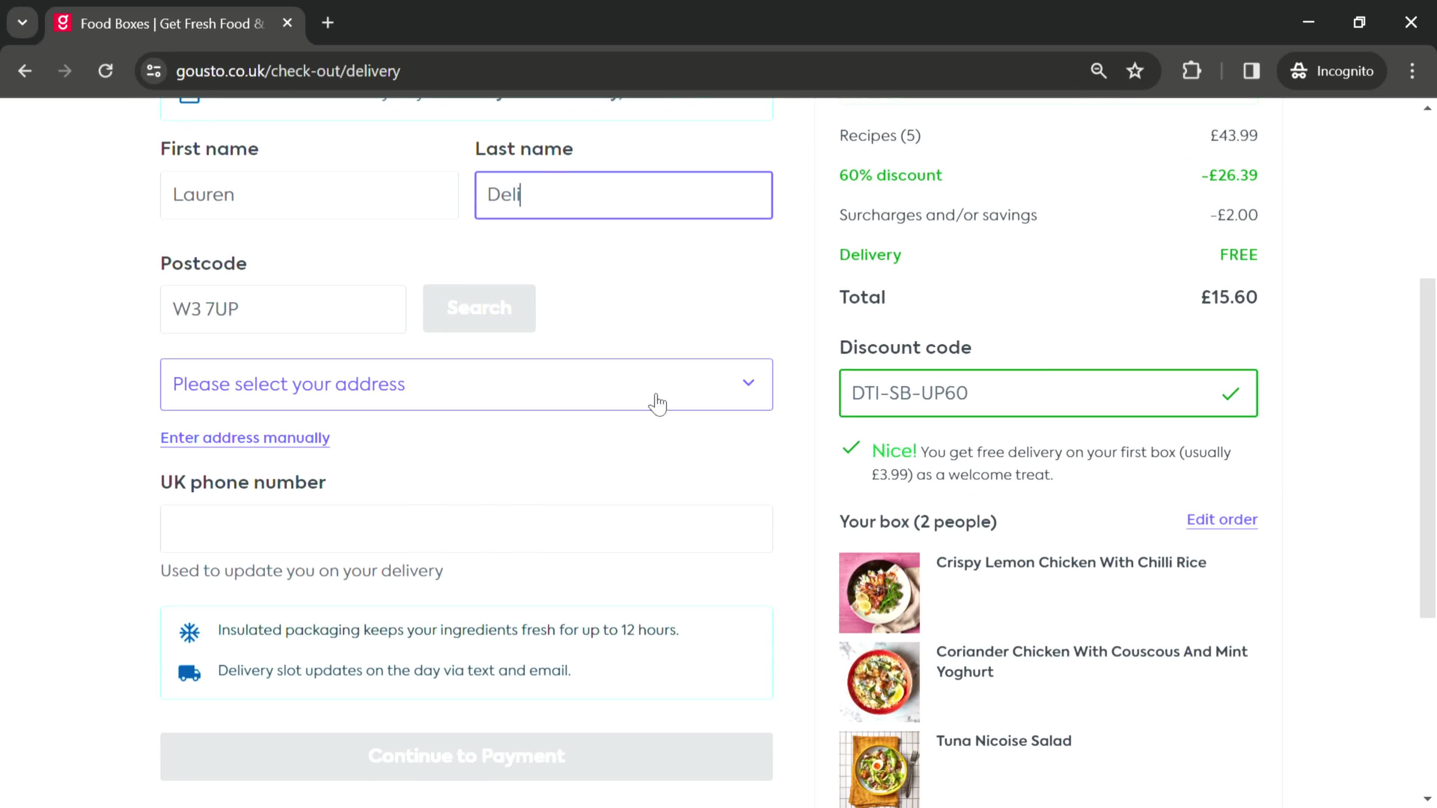1437x808 pixels.
Task: Click the browser back navigation arrow
Action: click(x=25, y=70)
